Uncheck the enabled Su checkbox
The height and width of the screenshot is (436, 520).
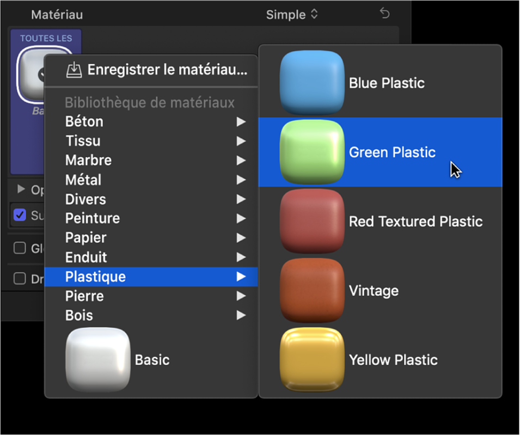coord(20,215)
